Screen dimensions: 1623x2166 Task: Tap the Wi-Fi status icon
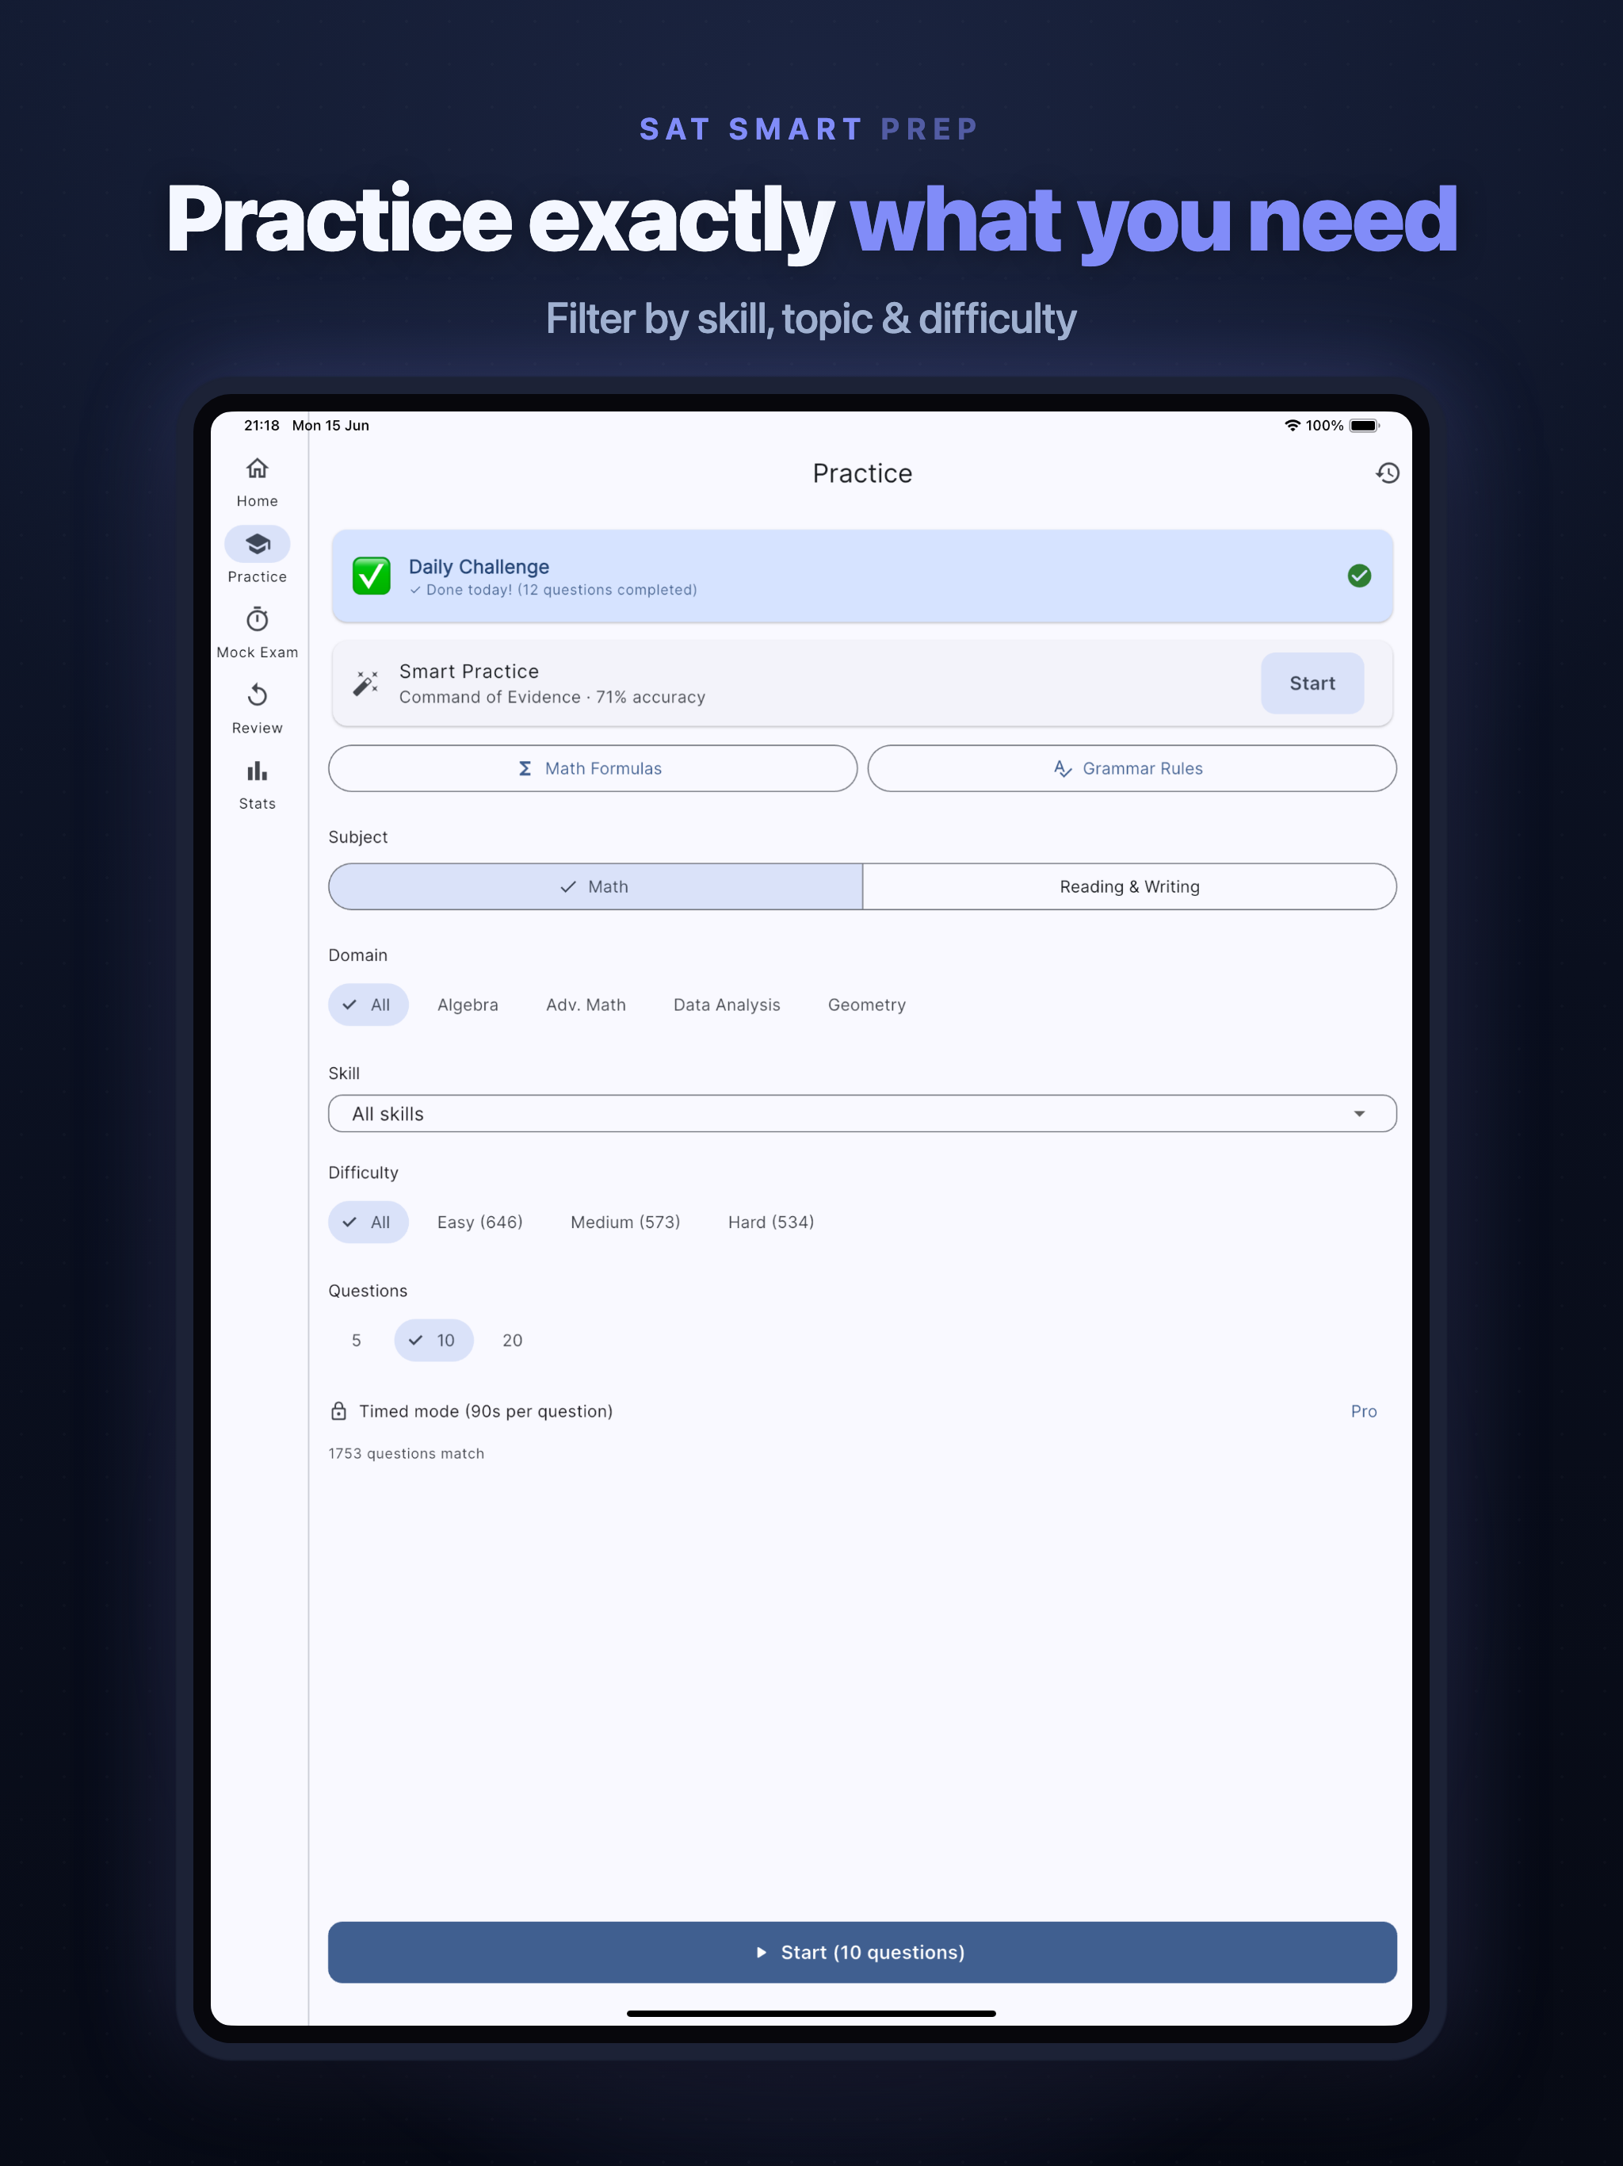pyautogui.click(x=1292, y=426)
